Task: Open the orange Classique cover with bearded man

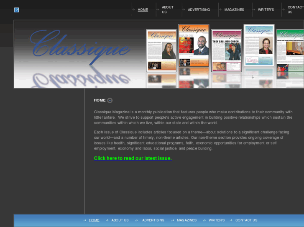Action: [x=194, y=45]
